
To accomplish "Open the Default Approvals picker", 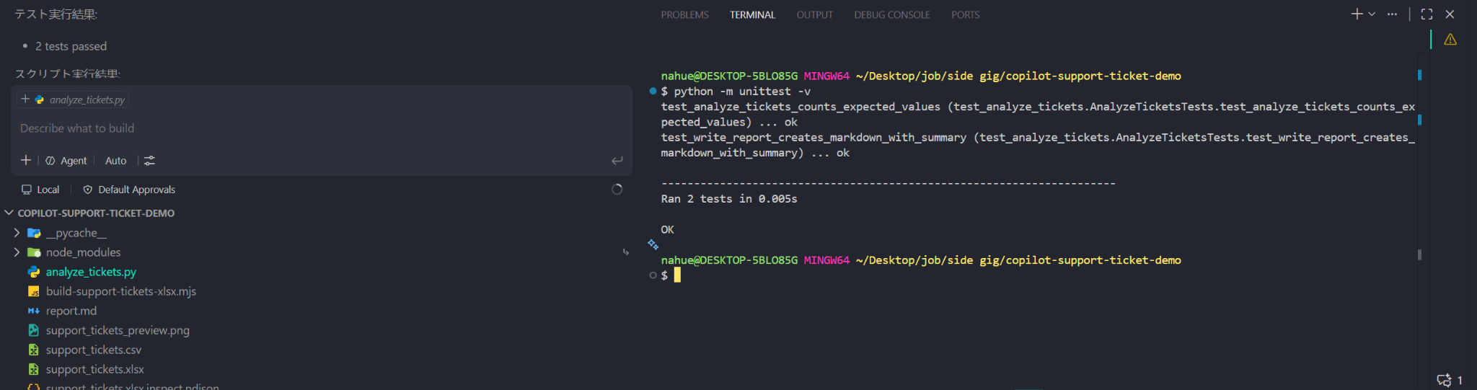I will (x=129, y=190).
